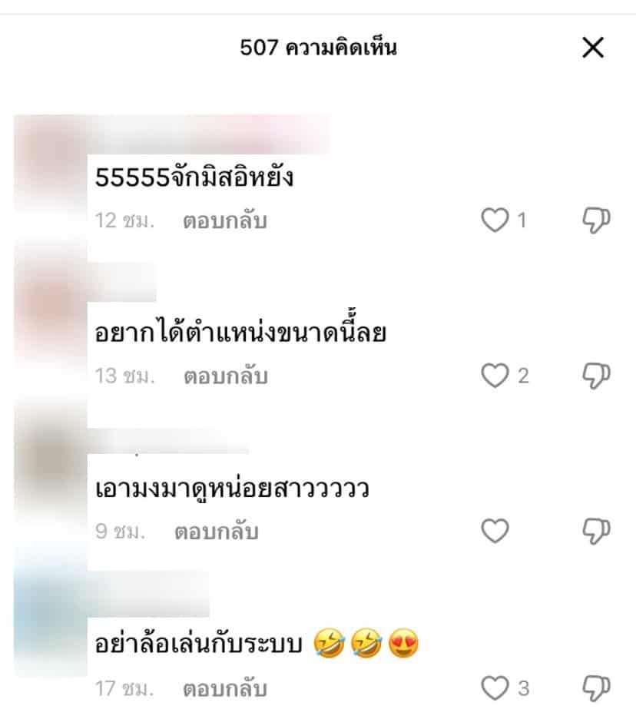Dislike the comment 'อย่าล้อเล่นกับระบบ'

pyautogui.click(x=596, y=688)
